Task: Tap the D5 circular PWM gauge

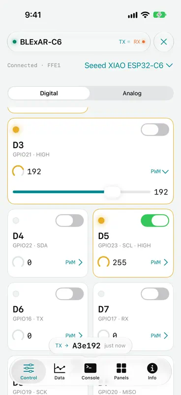Action: point(103,262)
